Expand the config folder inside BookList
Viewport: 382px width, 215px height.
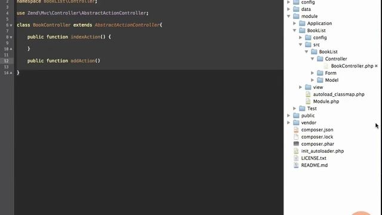(300, 38)
